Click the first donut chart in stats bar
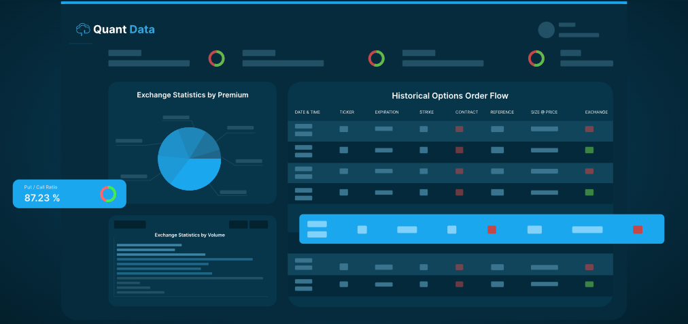 pyautogui.click(x=216, y=59)
